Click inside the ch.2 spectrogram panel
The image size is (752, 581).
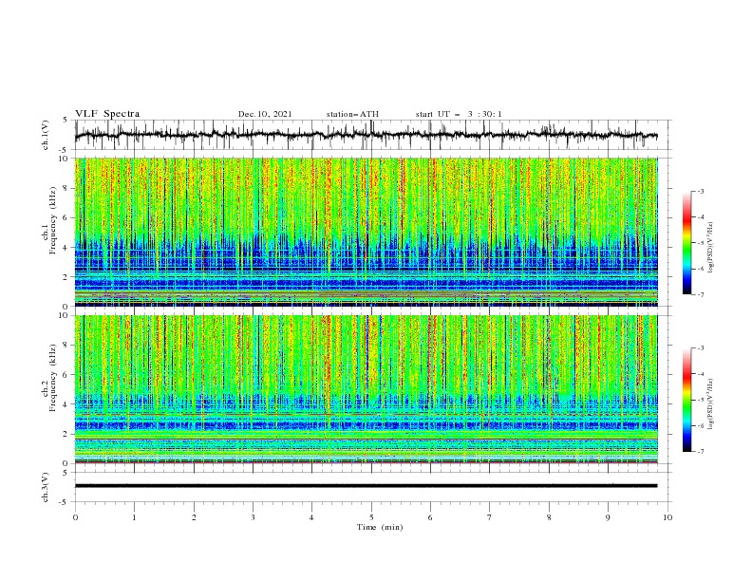(x=366, y=389)
